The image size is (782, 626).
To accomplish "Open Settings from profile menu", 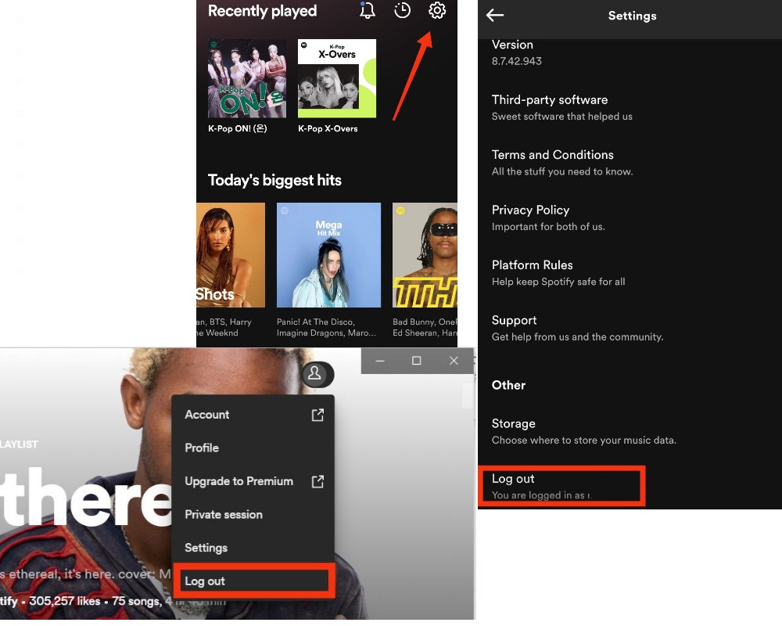I will pos(253,548).
